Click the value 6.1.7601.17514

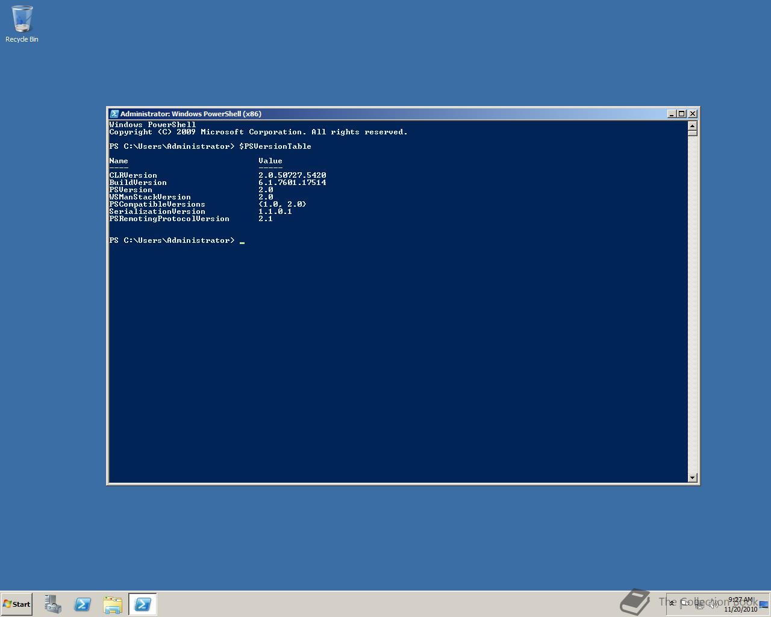coord(292,183)
